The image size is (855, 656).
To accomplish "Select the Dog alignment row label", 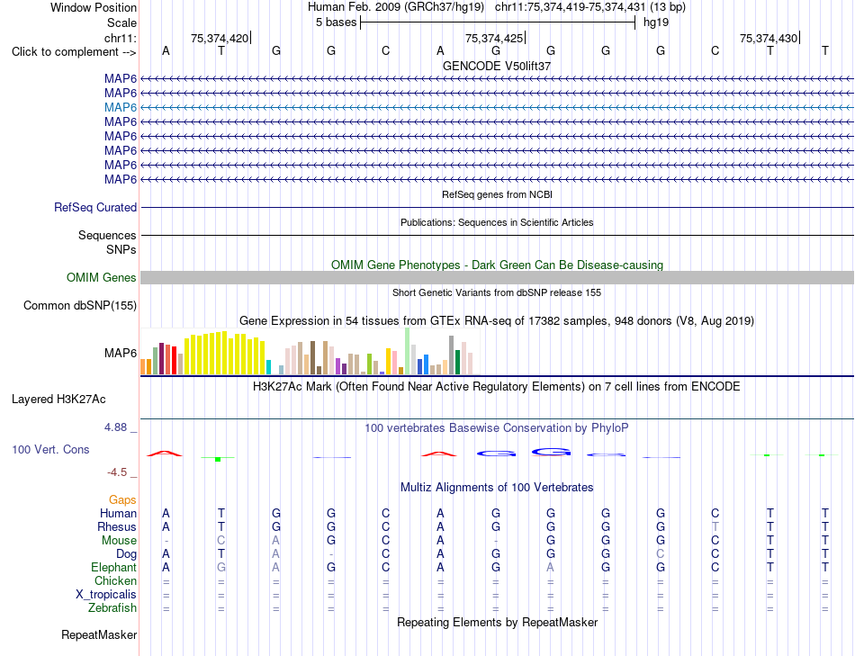I will point(126,554).
